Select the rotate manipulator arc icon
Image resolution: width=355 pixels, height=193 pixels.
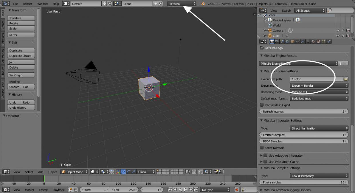point(128,172)
